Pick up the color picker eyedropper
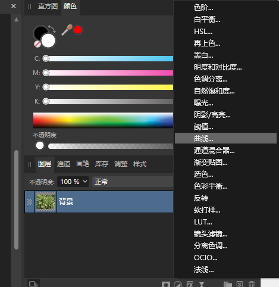279x287 pixels. point(67,30)
